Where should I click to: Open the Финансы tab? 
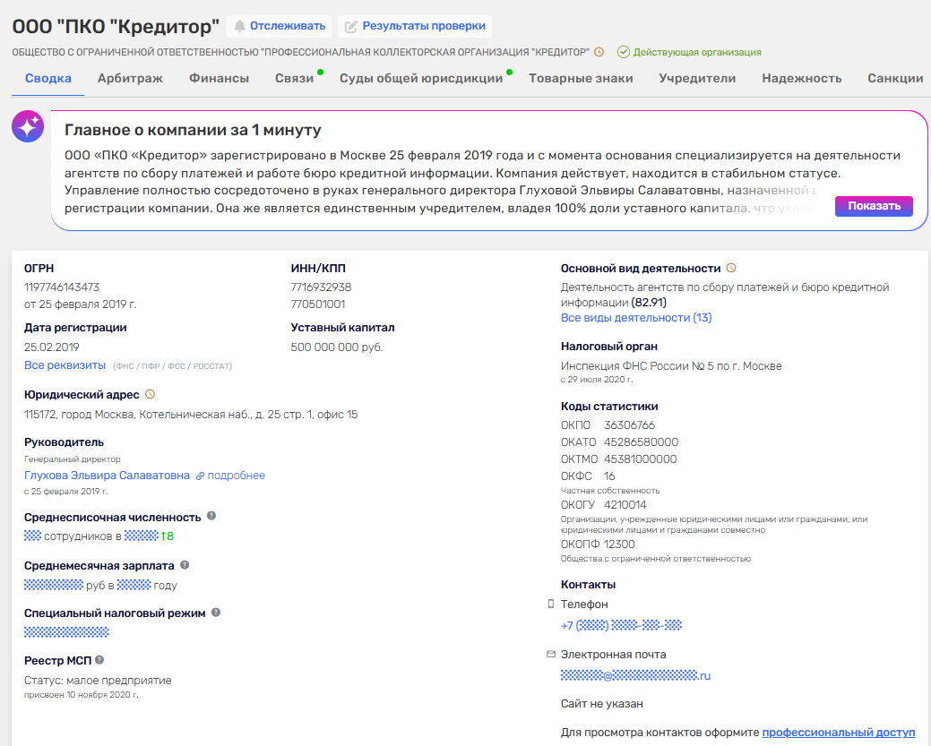pos(220,78)
